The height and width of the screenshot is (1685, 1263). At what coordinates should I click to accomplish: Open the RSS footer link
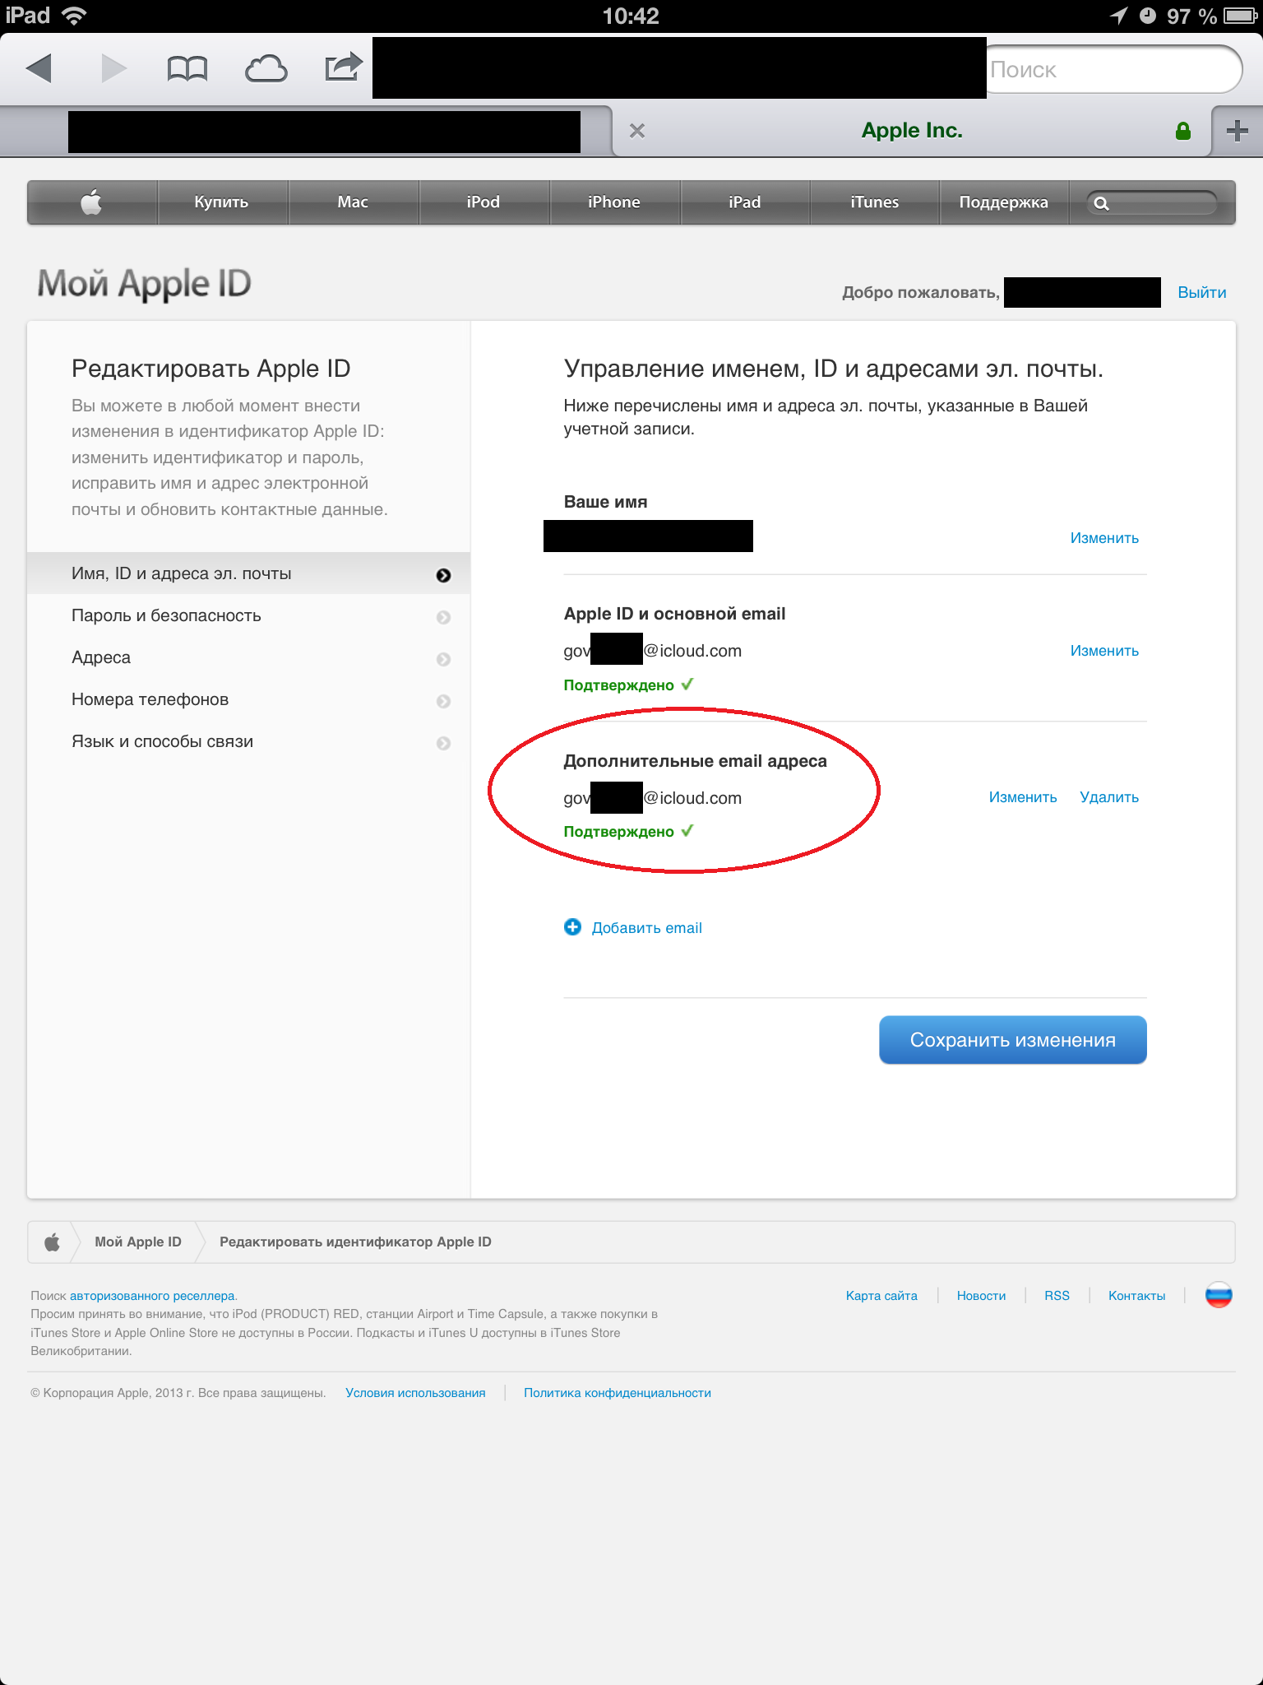1057,1296
